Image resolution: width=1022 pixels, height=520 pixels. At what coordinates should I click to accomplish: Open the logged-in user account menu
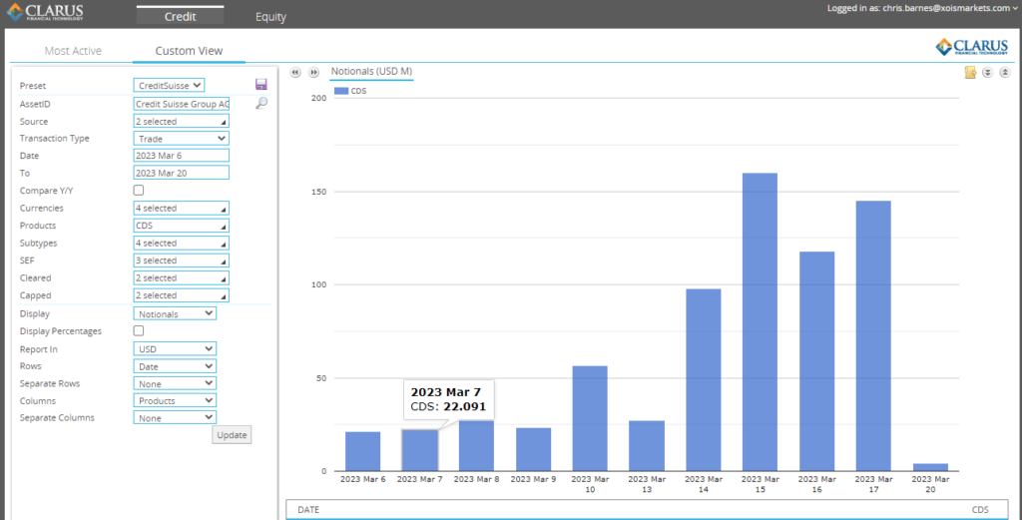tap(921, 8)
